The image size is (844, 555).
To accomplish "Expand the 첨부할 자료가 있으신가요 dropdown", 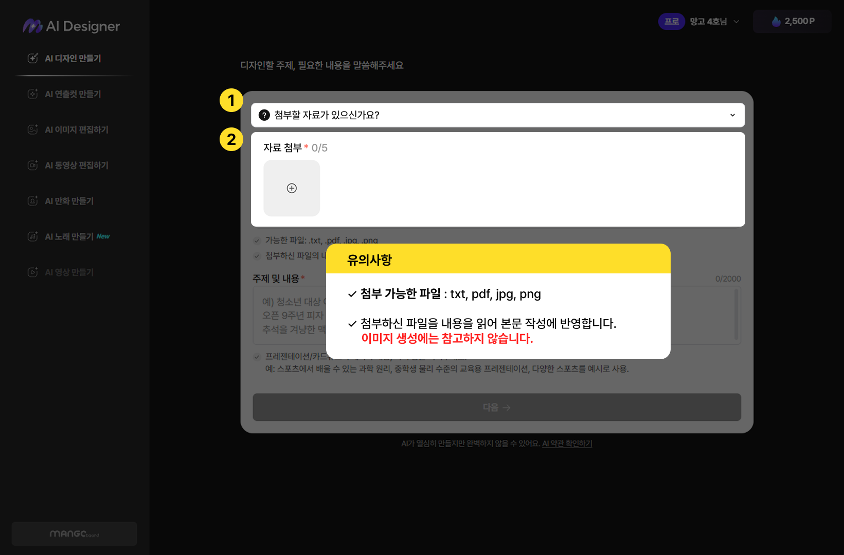I will coord(498,115).
